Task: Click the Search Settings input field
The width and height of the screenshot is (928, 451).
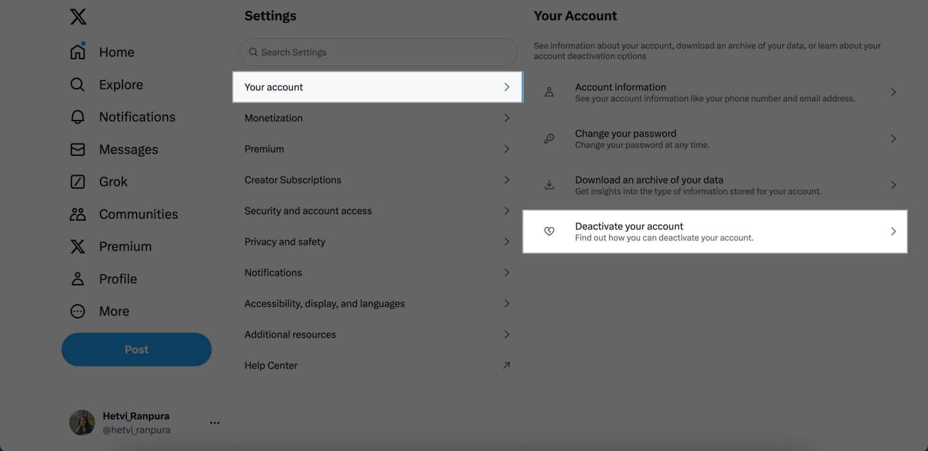Action: (378, 52)
